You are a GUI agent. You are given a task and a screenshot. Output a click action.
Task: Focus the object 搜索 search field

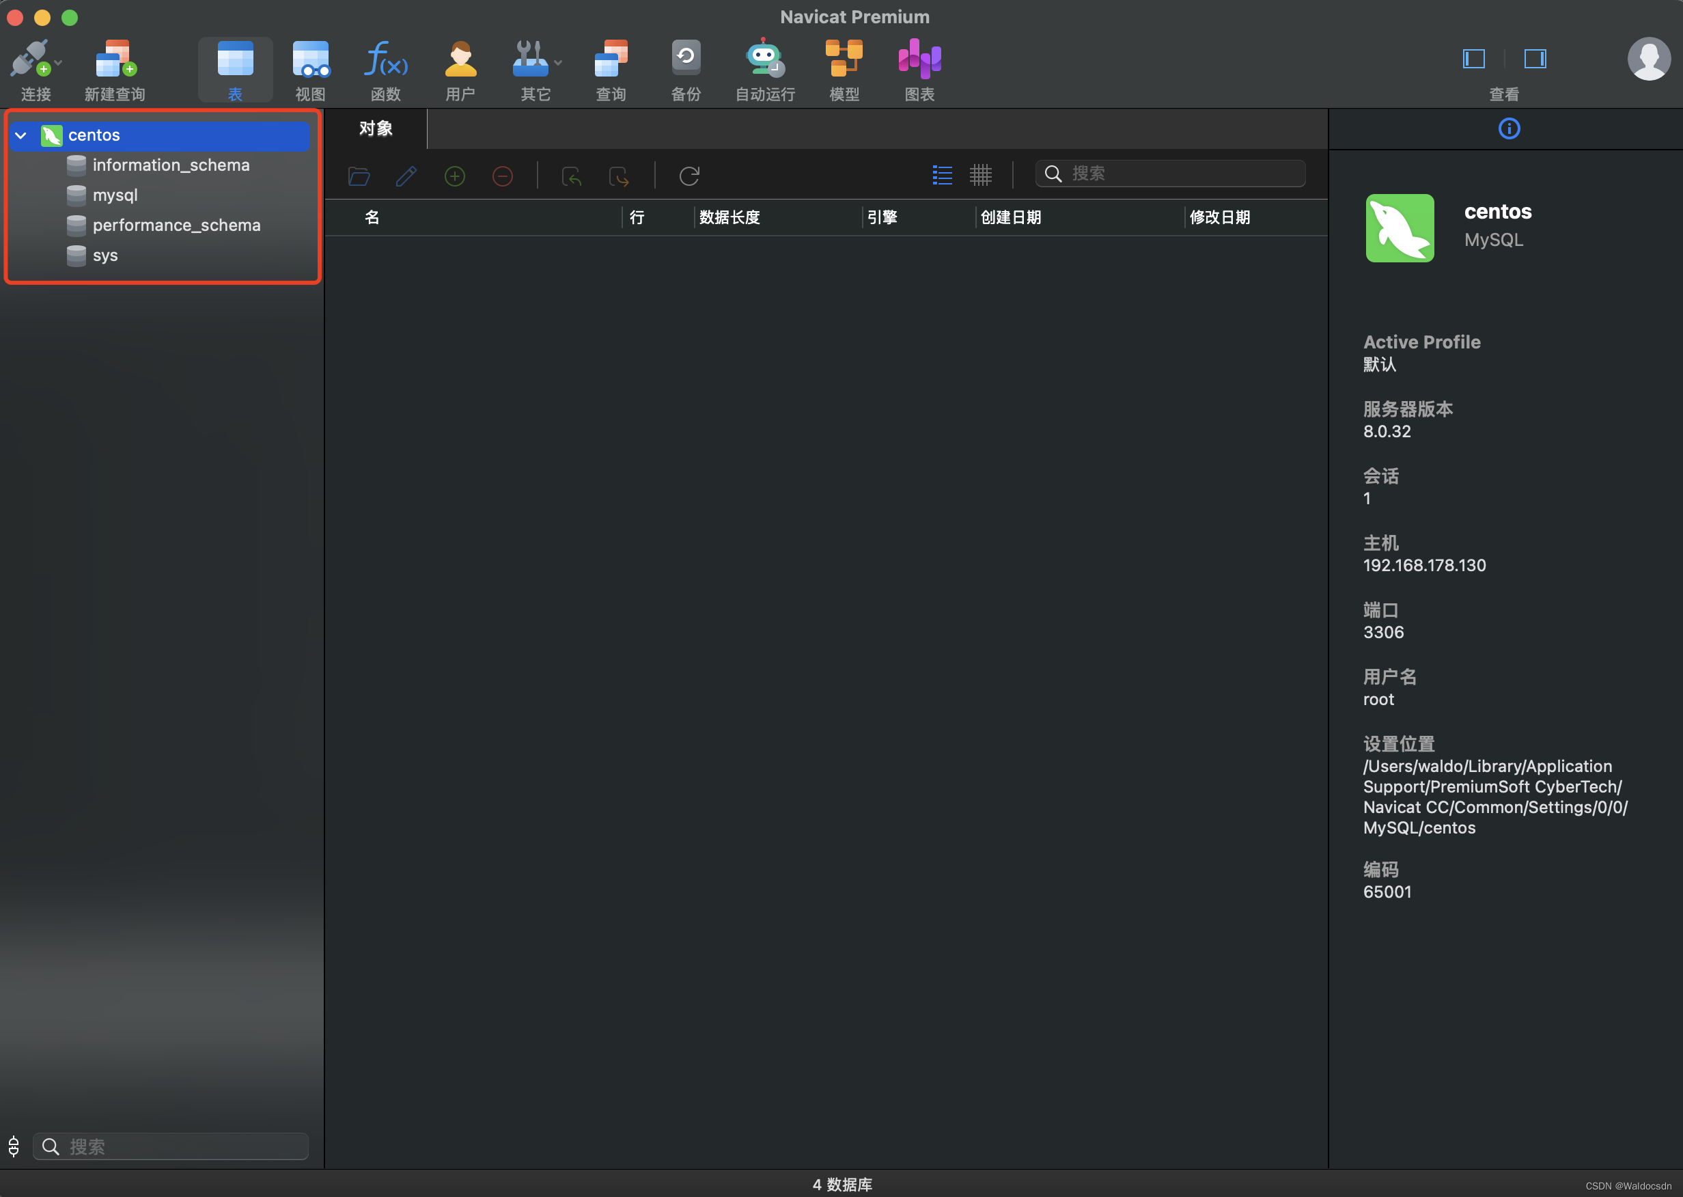[1170, 174]
